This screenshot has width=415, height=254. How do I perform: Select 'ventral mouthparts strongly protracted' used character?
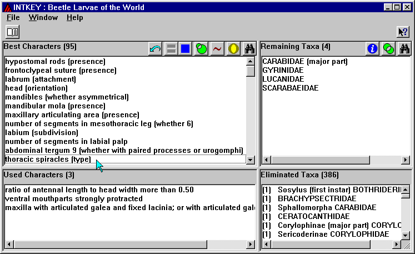74,198
